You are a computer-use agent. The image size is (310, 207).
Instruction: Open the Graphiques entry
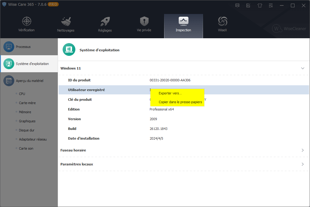click(27, 121)
